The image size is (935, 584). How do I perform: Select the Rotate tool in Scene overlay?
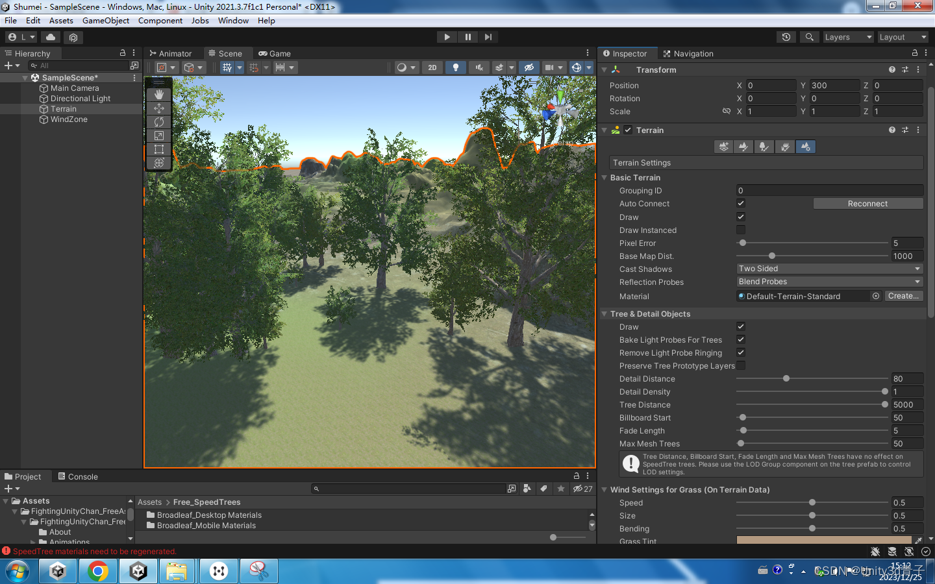(158, 121)
